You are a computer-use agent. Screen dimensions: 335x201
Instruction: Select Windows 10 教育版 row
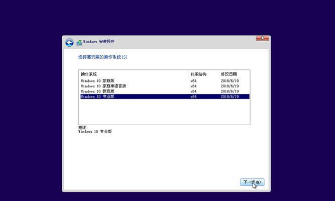tap(165, 91)
